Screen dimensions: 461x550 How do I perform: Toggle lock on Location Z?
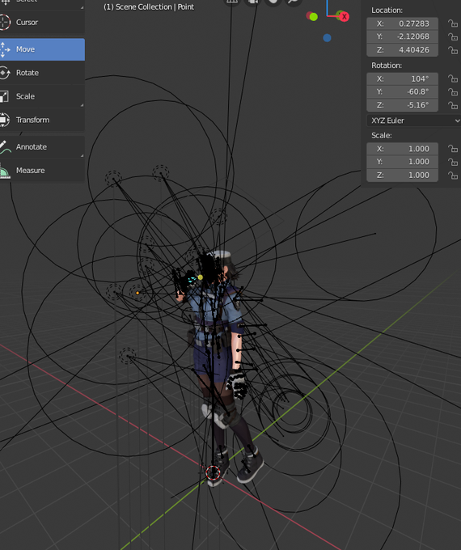tap(453, 50)
